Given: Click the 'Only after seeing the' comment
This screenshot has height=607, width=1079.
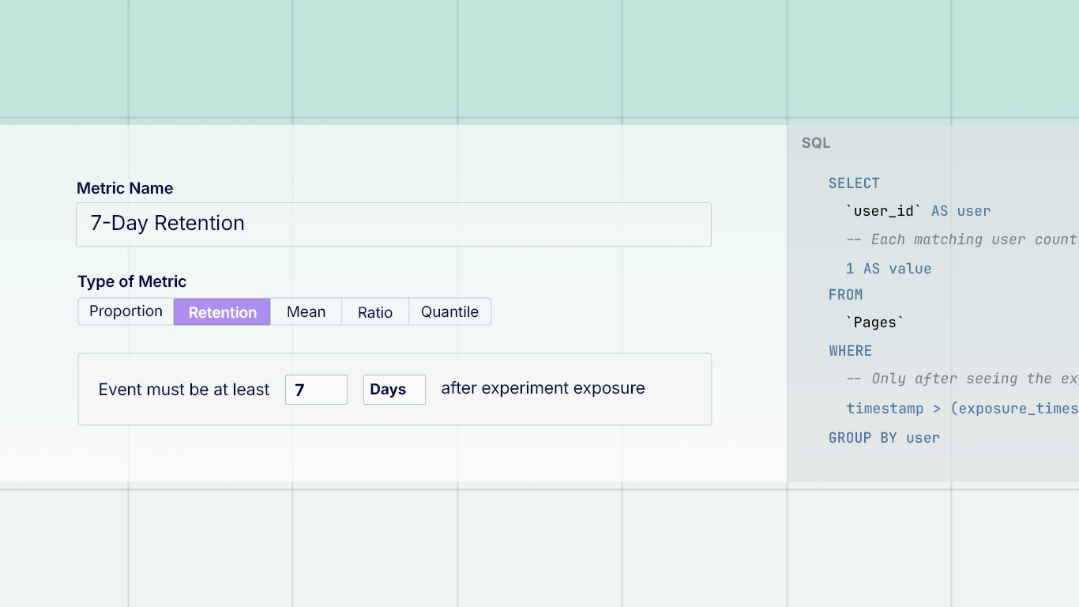Looking at the screenshot, I should pyautogui.click(x=962, y=379).
